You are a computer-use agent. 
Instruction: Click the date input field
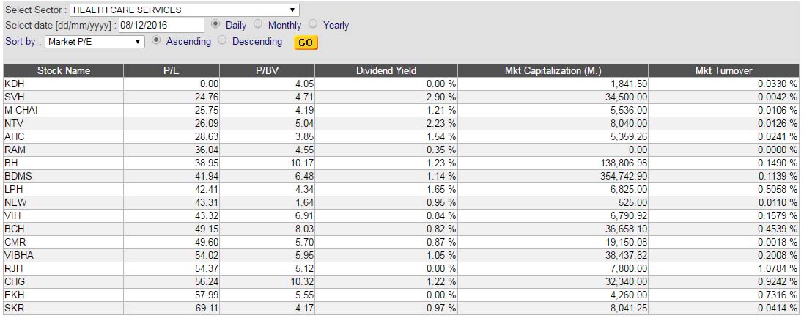click(161, 25)
